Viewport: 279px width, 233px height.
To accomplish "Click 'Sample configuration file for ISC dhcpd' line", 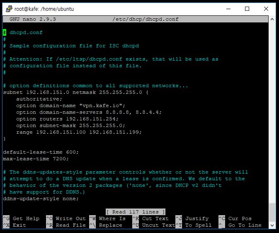I will (x=71, y=46).
